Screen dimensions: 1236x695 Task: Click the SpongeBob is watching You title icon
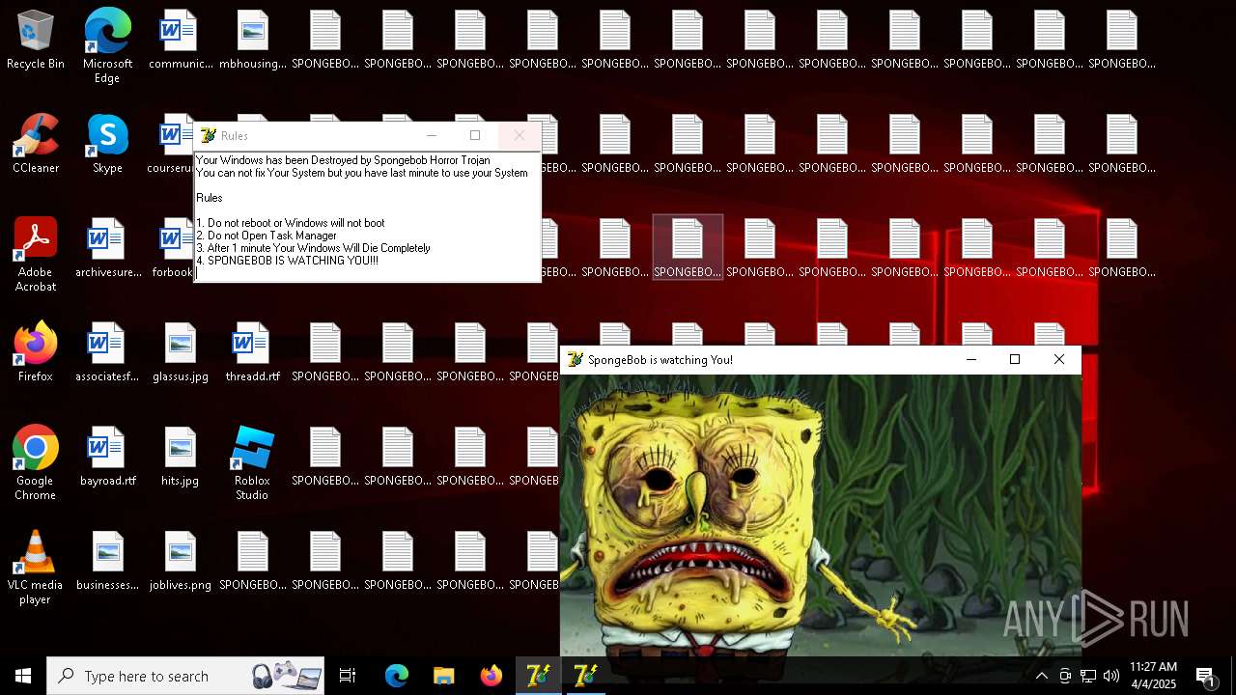pos(576,360)
